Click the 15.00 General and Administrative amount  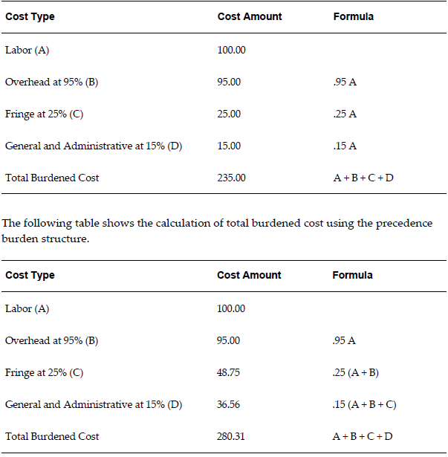pyautogui.click(x=229, y=146)
